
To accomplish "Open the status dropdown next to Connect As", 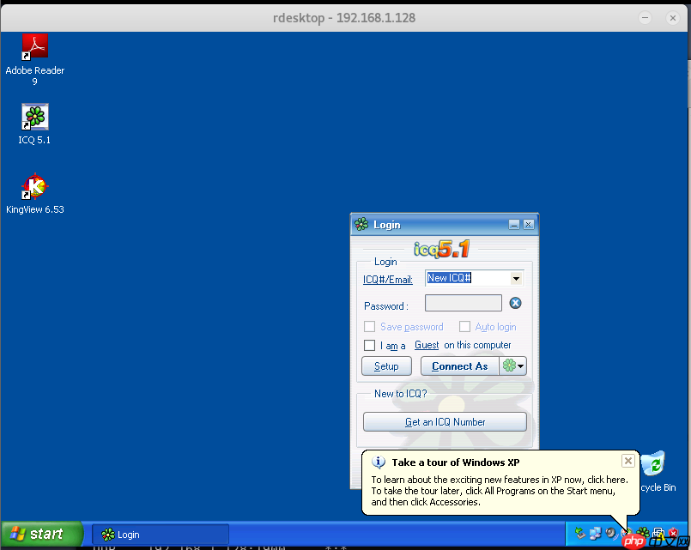I will (513, 366).
